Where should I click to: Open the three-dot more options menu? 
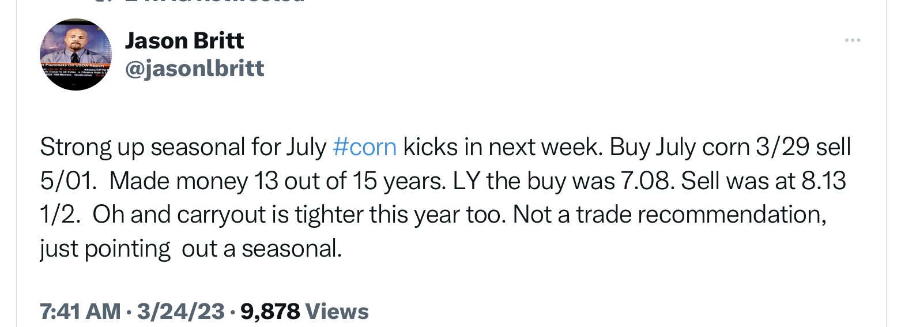pyautogui.click(x=852, y=40)
